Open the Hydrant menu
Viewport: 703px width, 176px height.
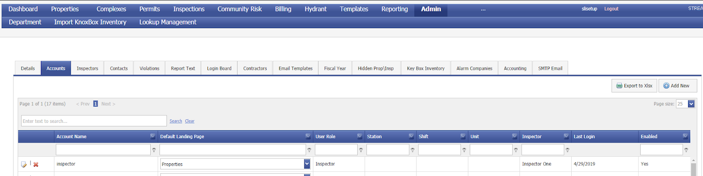click(315, 9)
